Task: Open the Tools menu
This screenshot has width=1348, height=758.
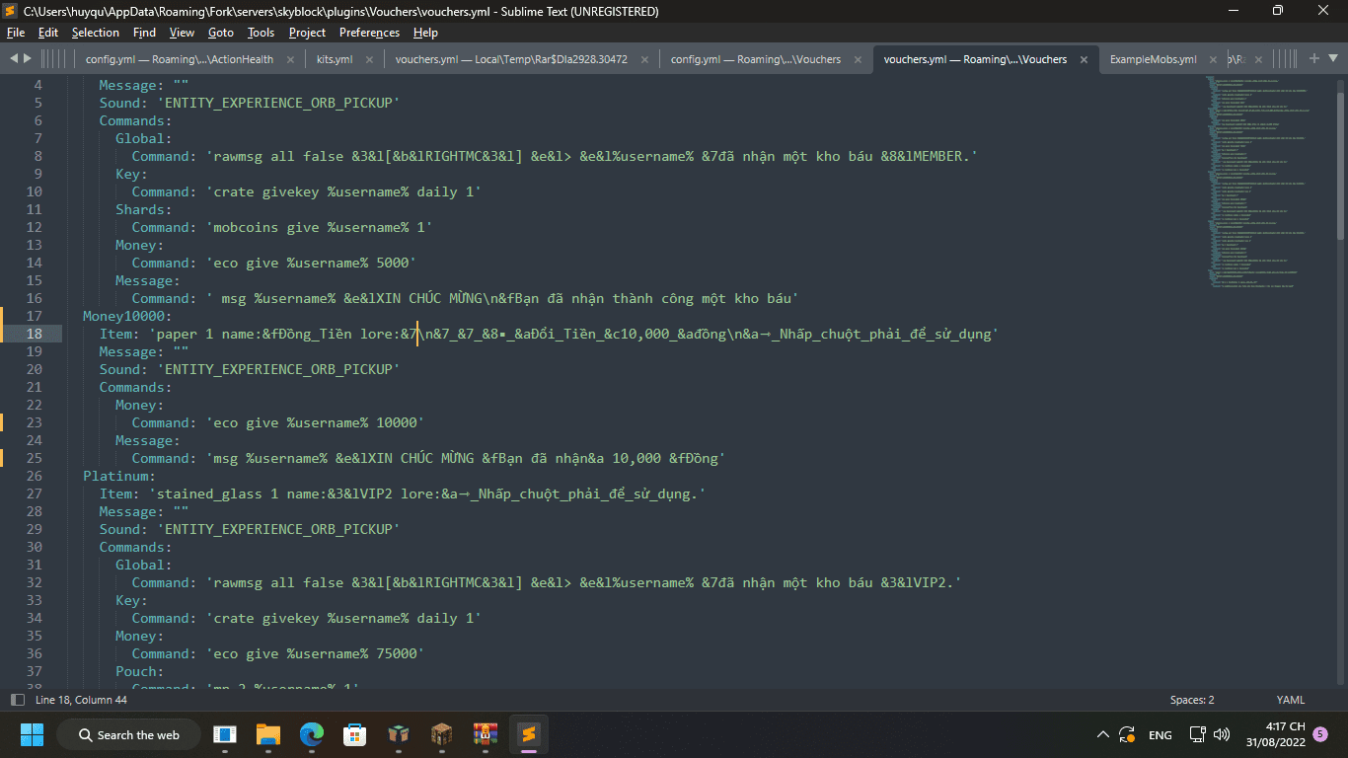Action: coord(262,33)
